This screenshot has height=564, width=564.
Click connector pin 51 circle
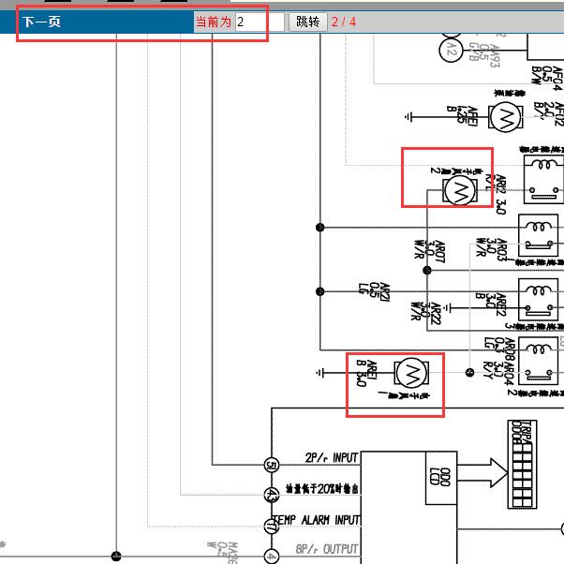tap(272, 465)
